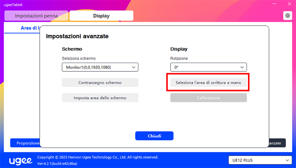Choose Seleziona l'area di scrittura a mano
Image resolution: width=296 pixels, height=168 pixels.
click(208, 83)
